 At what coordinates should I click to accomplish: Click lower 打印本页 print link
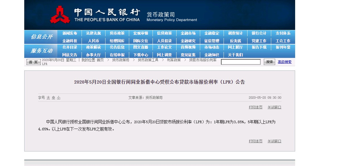pyautogui.click(x=255, y=141)
